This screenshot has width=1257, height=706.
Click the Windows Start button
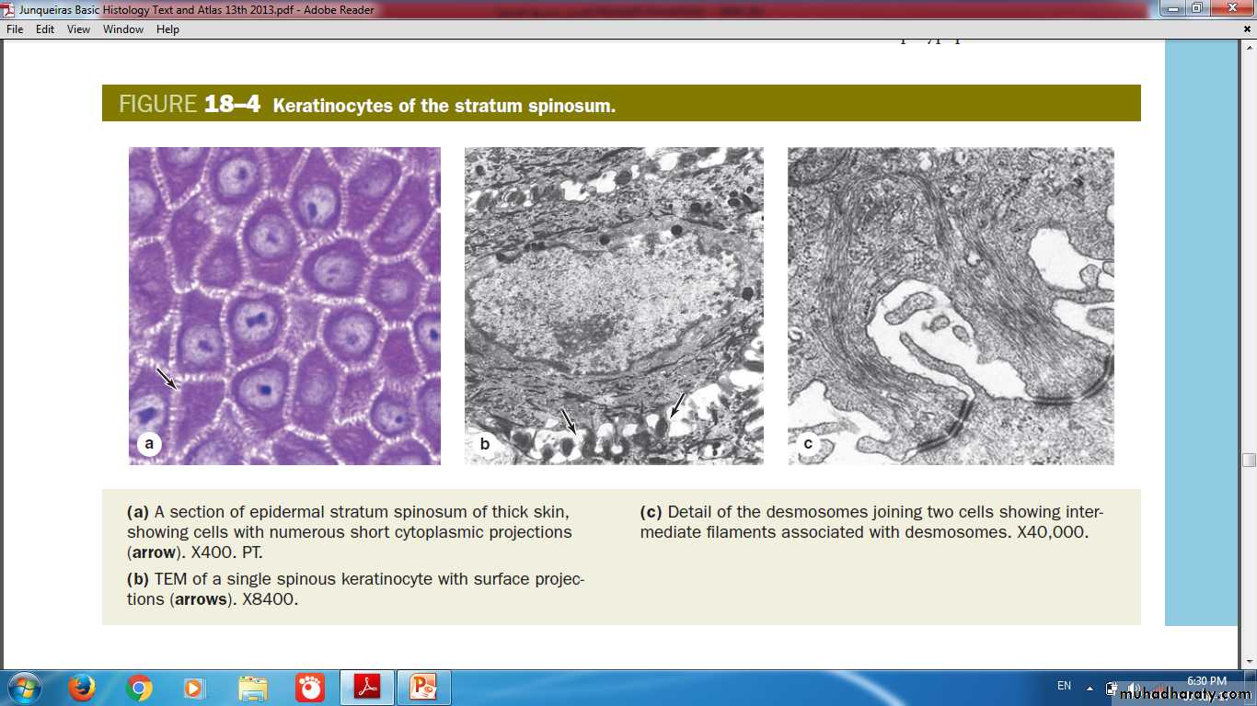click(23, 688)
